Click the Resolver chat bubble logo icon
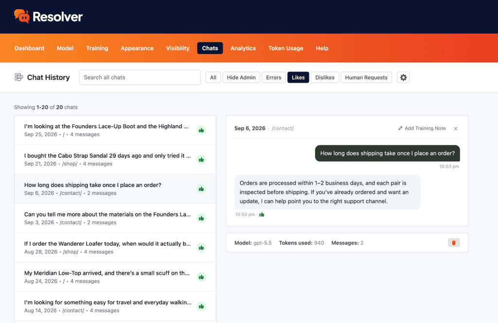Screen dimensions: 498x323 point(22,16)
